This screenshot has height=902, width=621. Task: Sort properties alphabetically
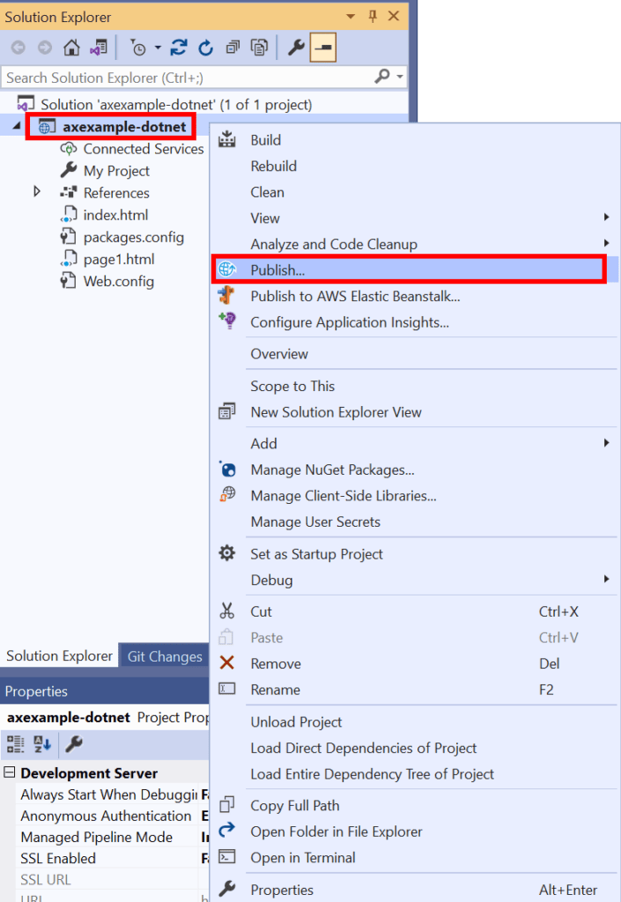click(x=42, y=744)
